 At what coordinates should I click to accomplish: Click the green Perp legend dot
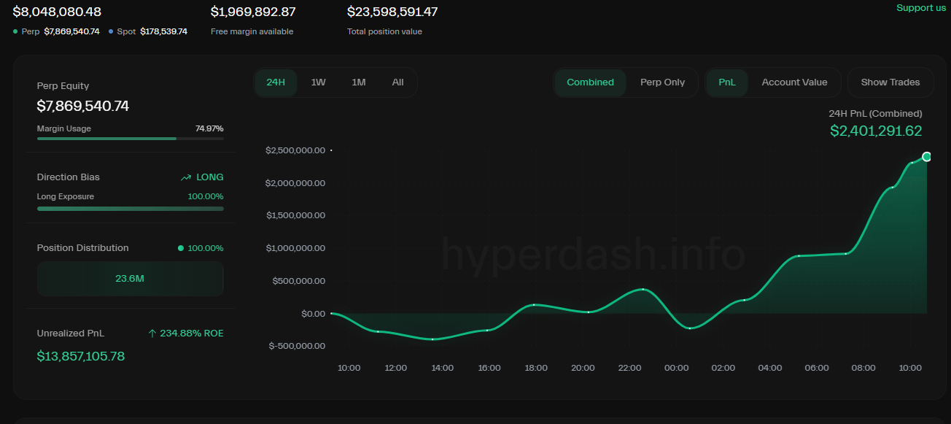[x=15, y=31]
